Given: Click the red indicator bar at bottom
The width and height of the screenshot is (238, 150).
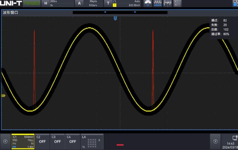Looking at the screenshot, I should (x=120, y=145).
